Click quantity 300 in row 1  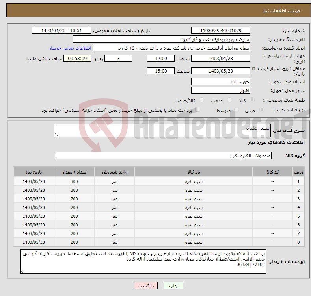(x=74, y=181)
